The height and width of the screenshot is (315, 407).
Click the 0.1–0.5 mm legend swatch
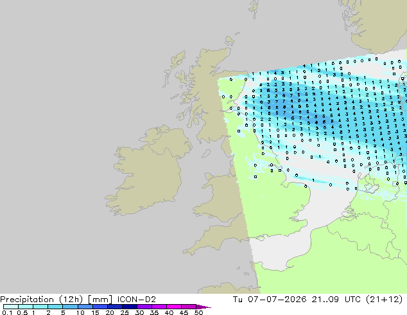pos(11,307)
